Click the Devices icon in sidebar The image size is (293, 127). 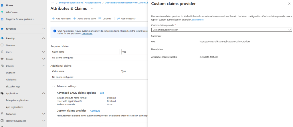click(2, 66)
